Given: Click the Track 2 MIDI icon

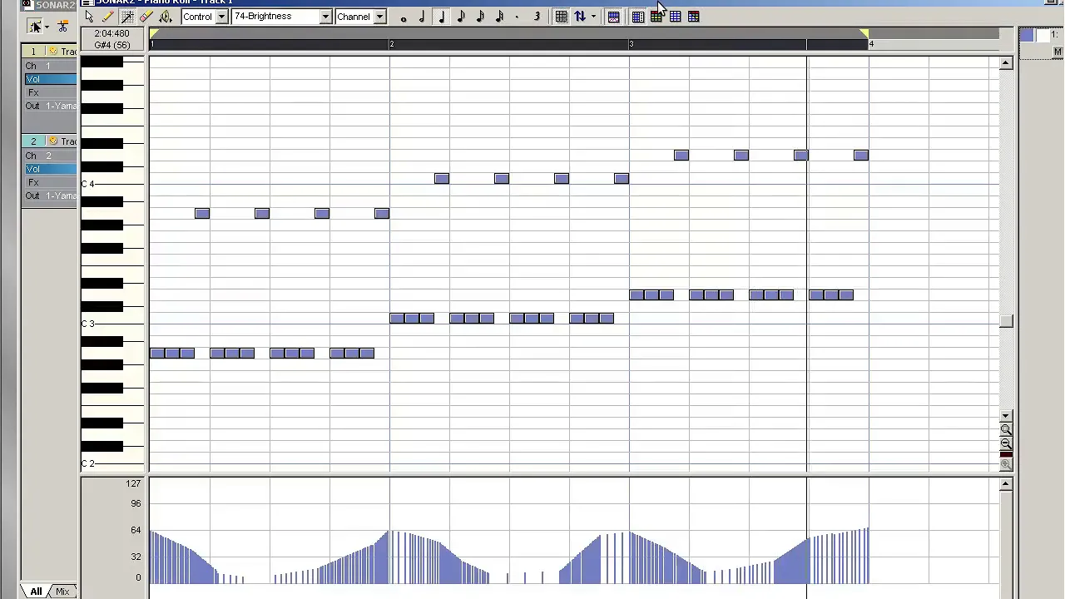Looking at the screenshot, I should tap(53, 141).
